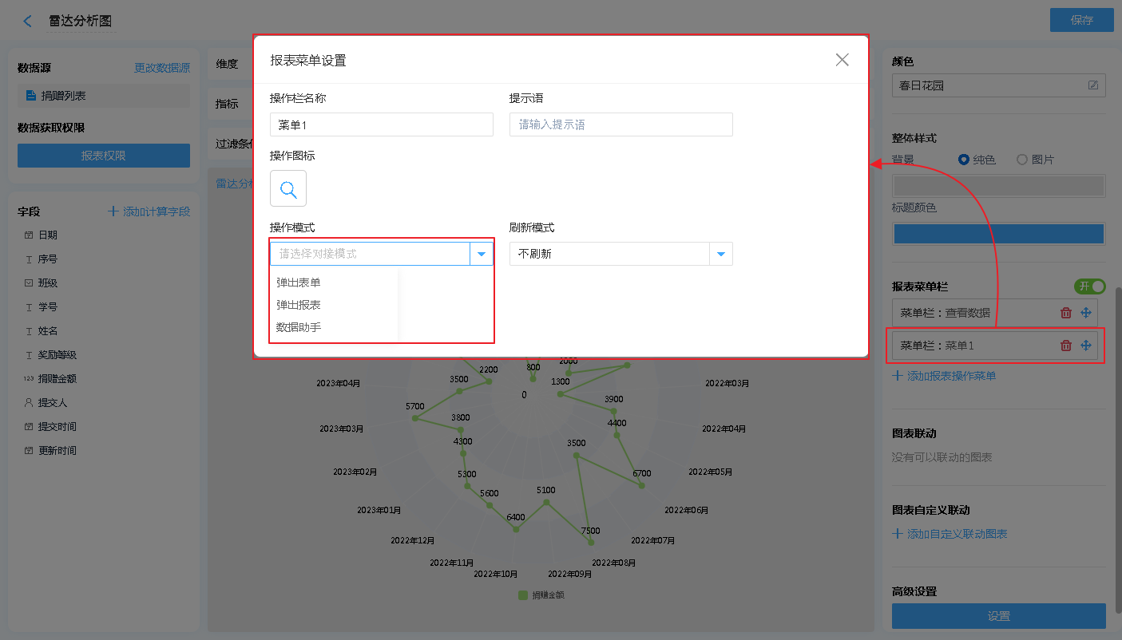
Task: Click move handle of 菜单栏：查看数据
Action: (1086, 313)
